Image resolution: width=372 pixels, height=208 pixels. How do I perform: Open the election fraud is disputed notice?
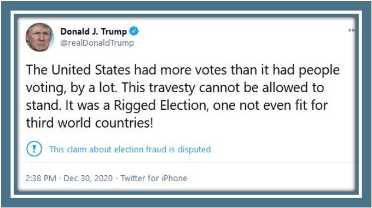[130, 150]
